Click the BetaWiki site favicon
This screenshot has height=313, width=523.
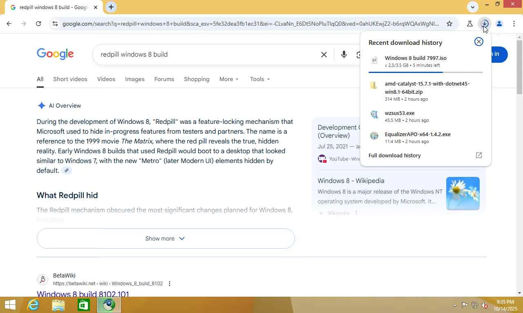click(x=42, y=280)
